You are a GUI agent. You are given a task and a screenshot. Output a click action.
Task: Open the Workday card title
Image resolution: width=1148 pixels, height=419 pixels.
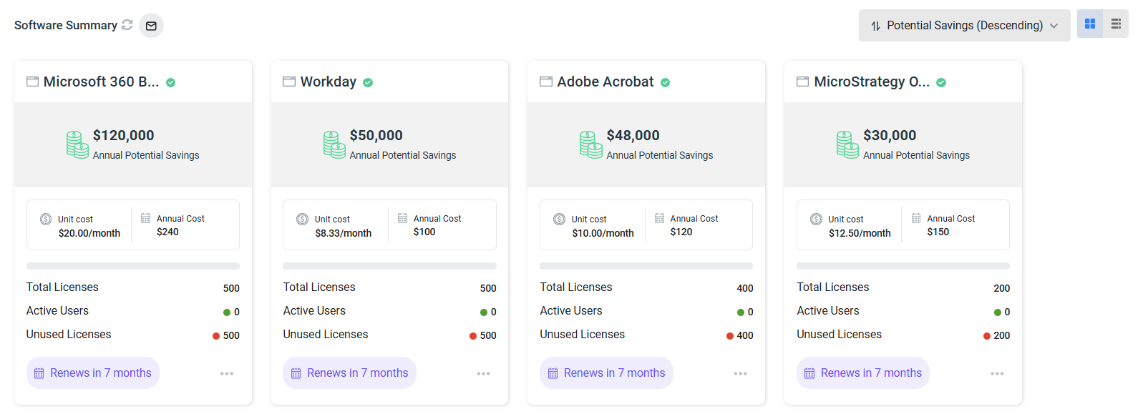point(329,82)
